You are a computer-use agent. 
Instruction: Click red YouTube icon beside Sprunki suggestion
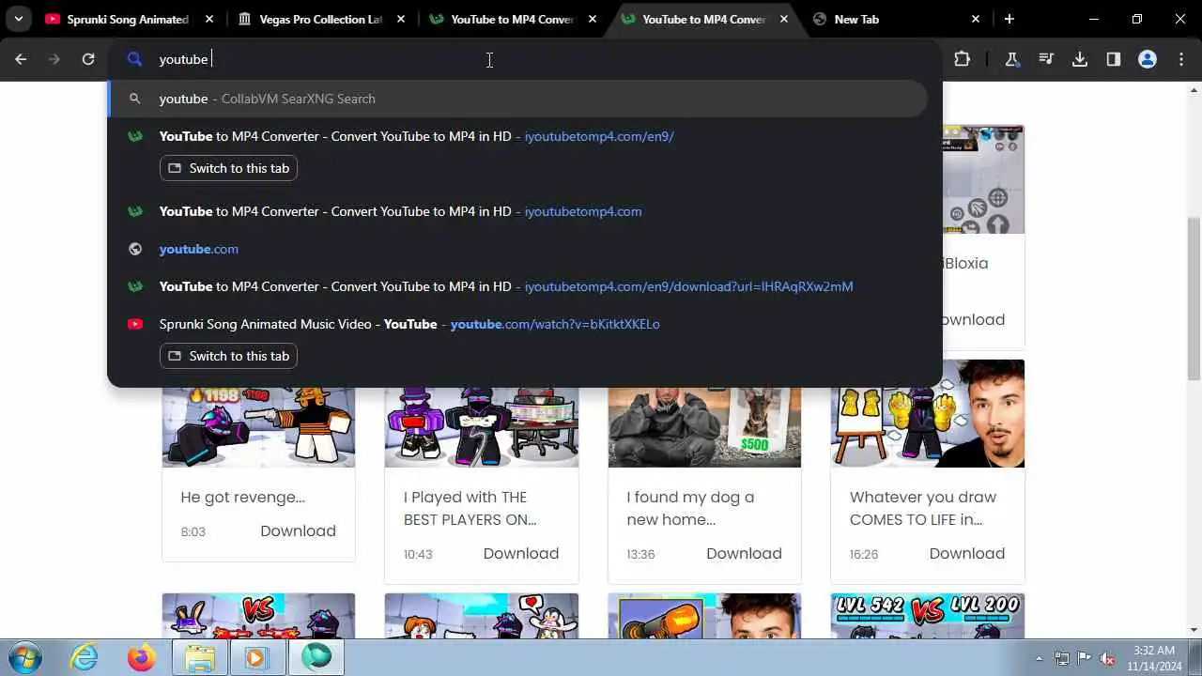135,324
